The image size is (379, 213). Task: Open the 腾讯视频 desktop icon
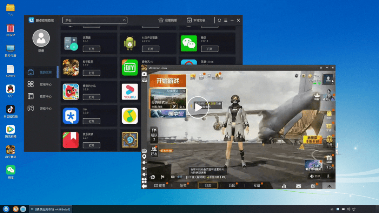coord(11,131)
